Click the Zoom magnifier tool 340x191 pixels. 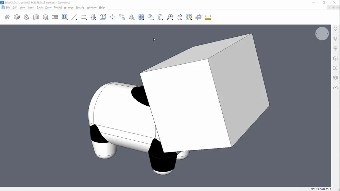pos(170,17)
